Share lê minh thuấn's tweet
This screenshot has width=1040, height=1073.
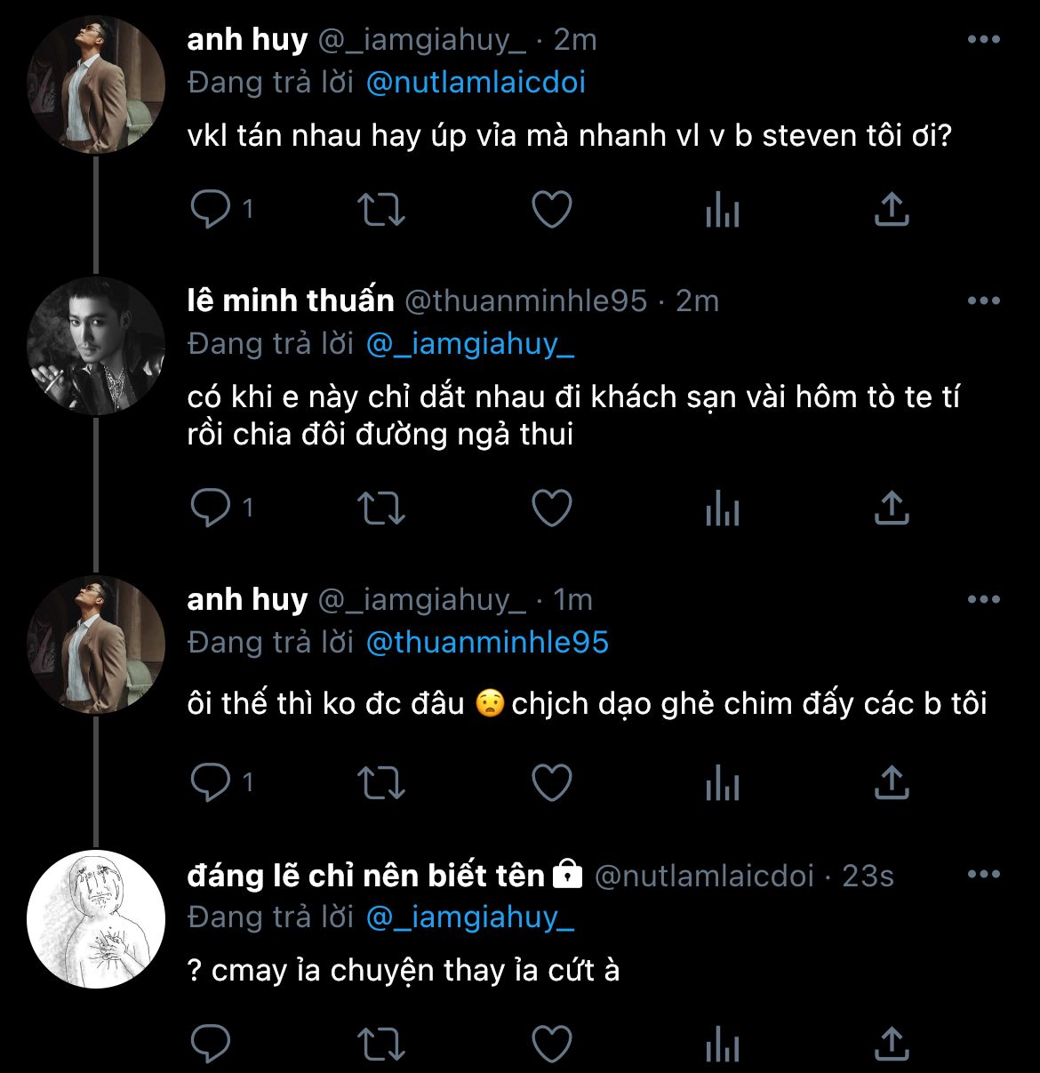pos(892,508)
